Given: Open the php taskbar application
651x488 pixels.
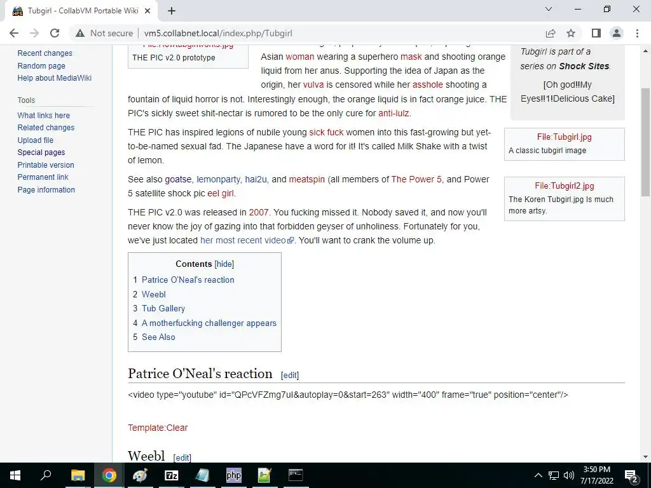Looking at the screenshot, I should pos(234,475).
